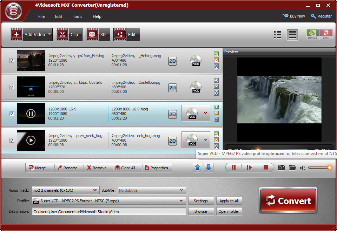Uncheck the Costello video checkbox

tap(12, 87)
